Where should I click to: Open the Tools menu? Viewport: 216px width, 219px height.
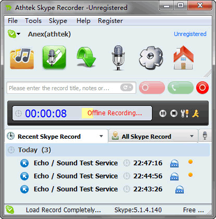[x=33, y=21]
